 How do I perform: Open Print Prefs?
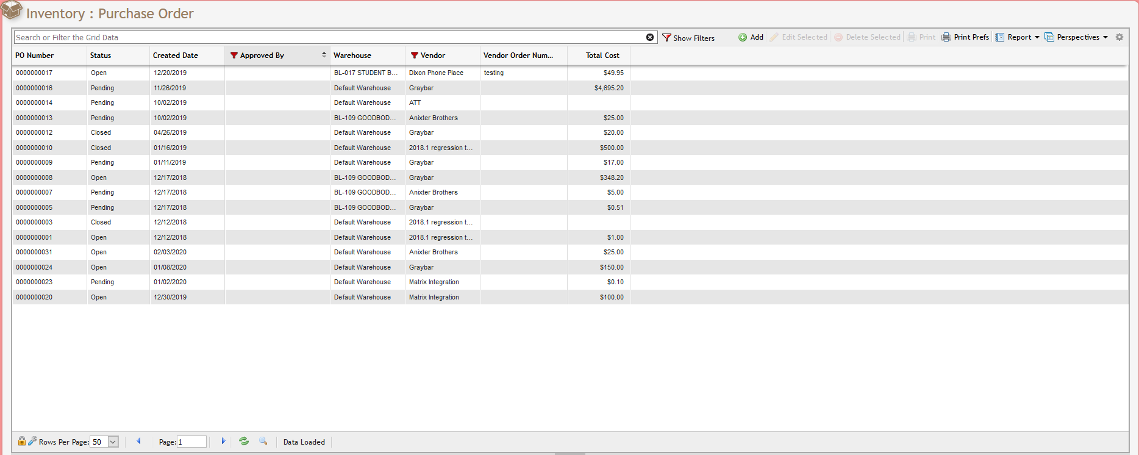tap(965, 37)
